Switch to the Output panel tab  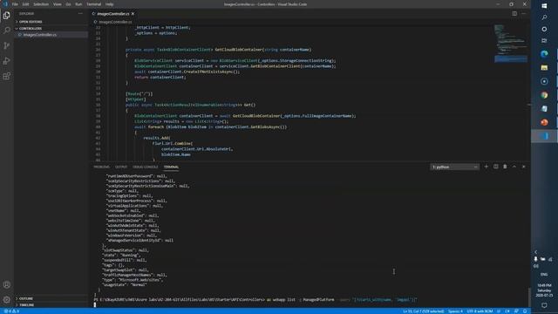click(121, 167)
